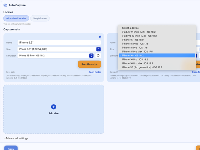Open folder link for the first capture set
The width and height of the screenshot is (200, 150).
pyautogui.click(x=95, y=72)
